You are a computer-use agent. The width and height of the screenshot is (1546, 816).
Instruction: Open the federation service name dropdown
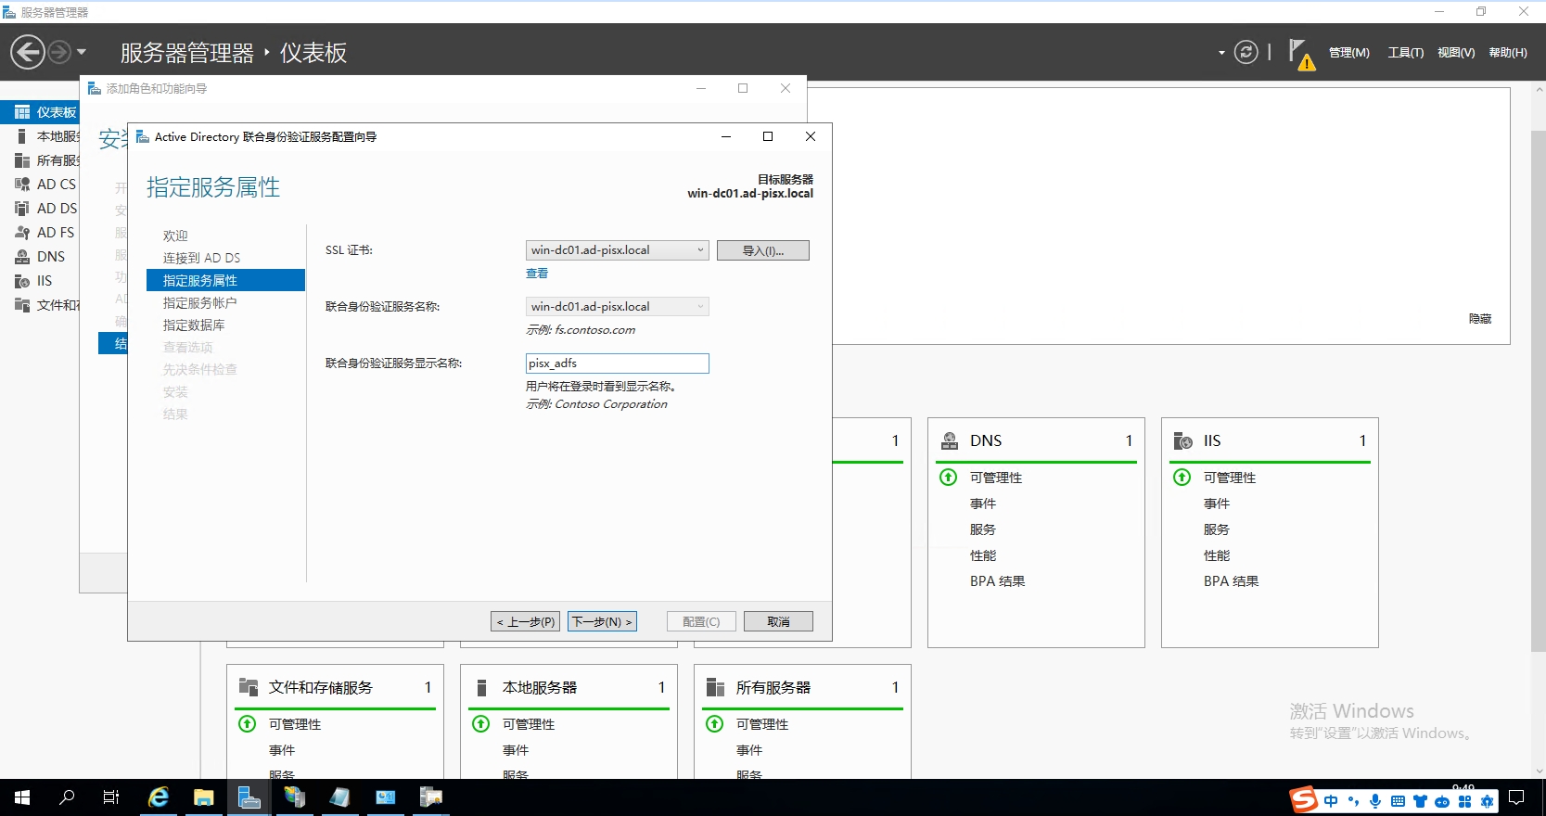click(x=700, y=307)
